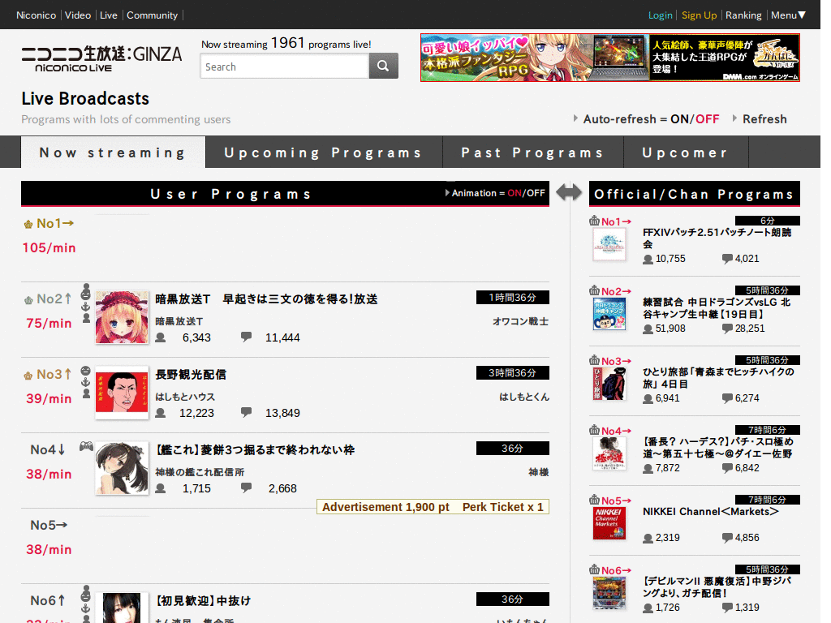Click the TV icon next to official No4
This screenshot has width=831, height=623.
[595, 430]
